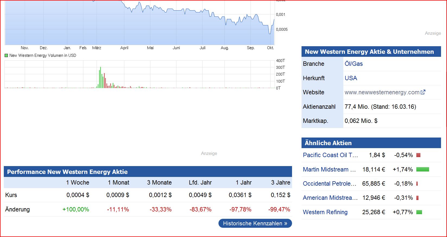Open Martin Midstream stock link
The width and height of the screenshot is (447, 237).
[329, 170]
